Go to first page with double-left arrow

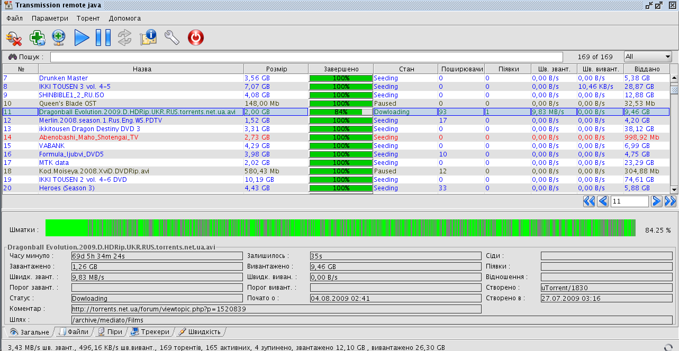tap(589, 201)
